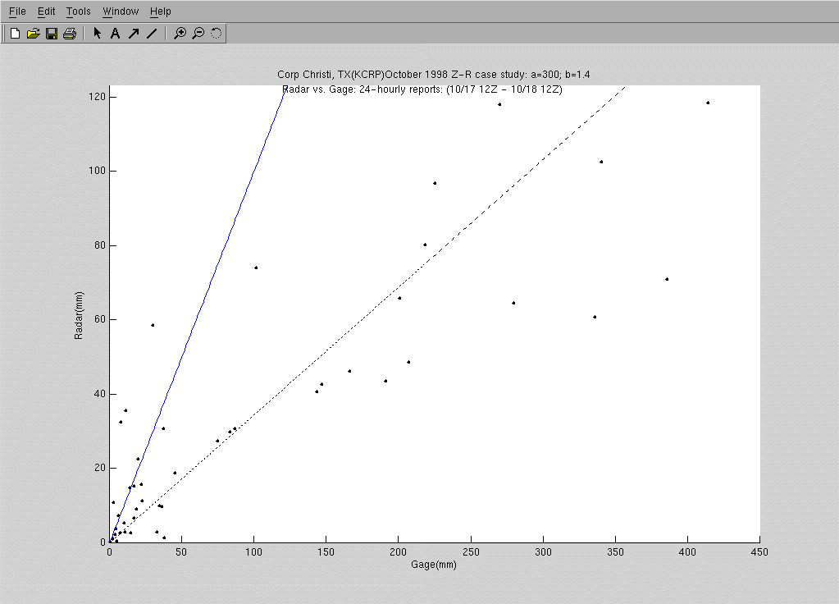Screen dimensions: 839x604
Task: Click x-axis tick label '300'
Action: (543, 552)
